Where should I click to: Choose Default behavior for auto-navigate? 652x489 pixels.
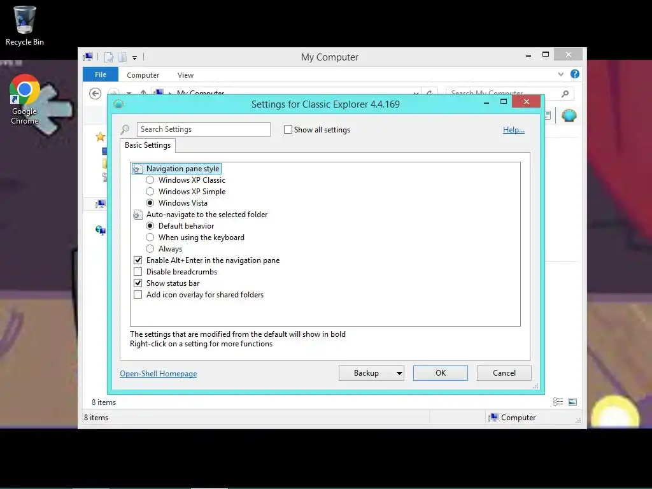(x=150, y=226)
